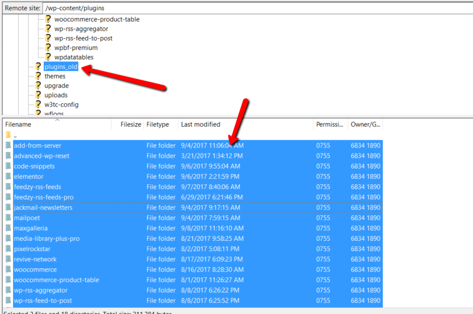Click folder icon beside pixelrockstar
Screen dimensions: 473x314
(x=8, y=249)
